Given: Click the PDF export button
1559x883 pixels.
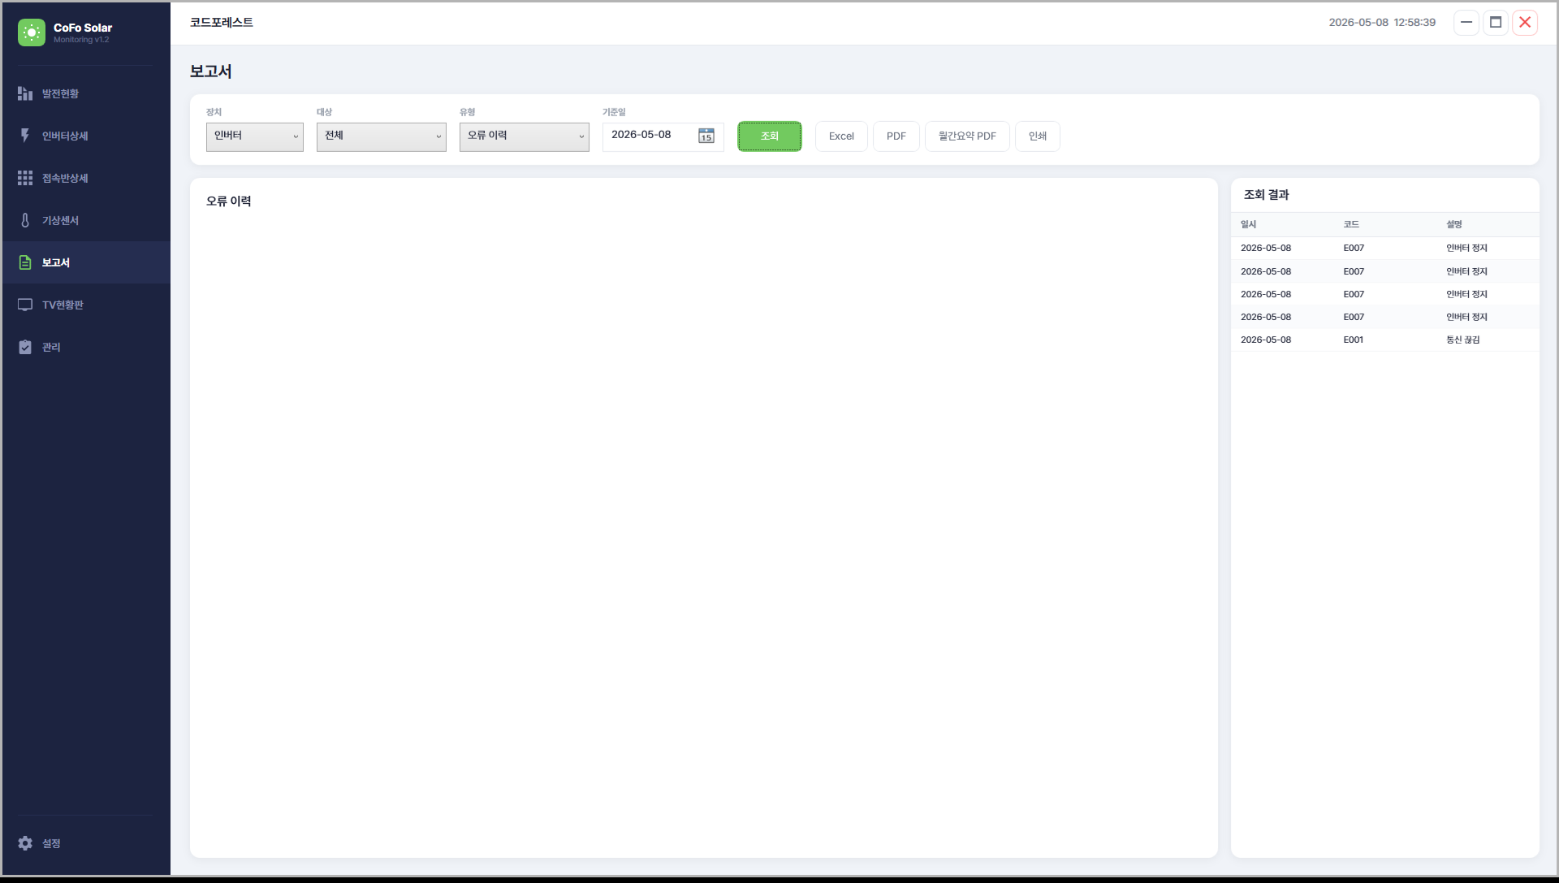Looking at the screenshot, I should (896, 136).
